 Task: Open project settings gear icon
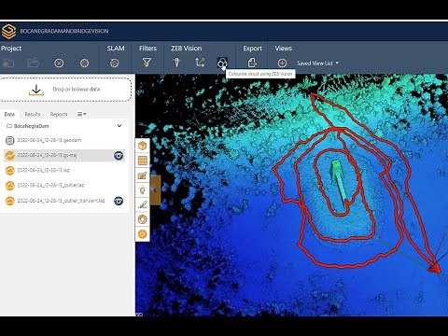click(84, 63)
